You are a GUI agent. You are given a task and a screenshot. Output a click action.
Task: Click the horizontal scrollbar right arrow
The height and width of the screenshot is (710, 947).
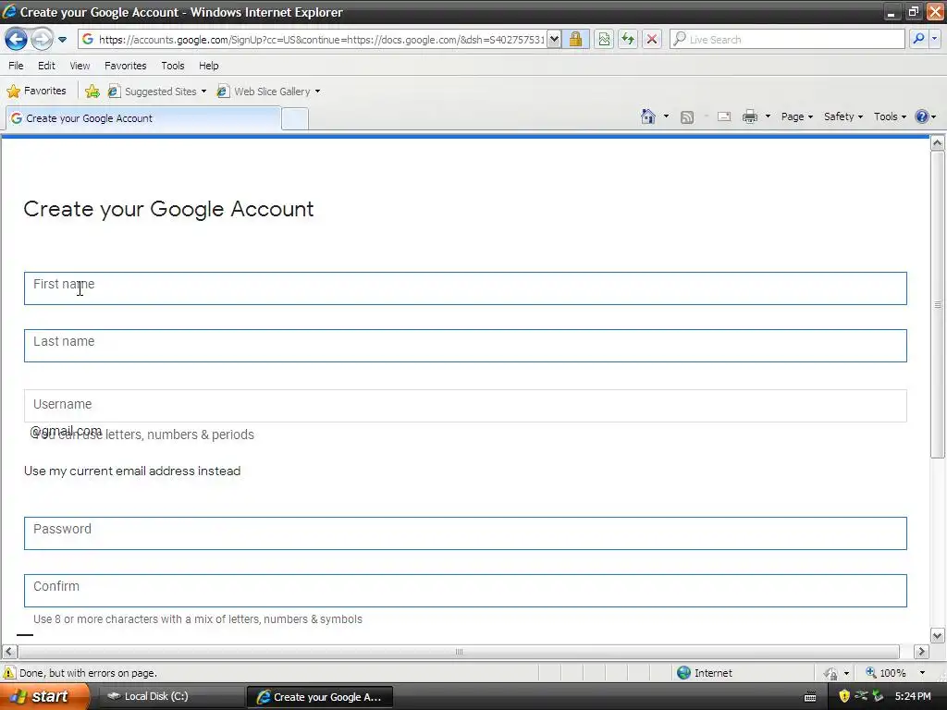(x=921, y=652)
